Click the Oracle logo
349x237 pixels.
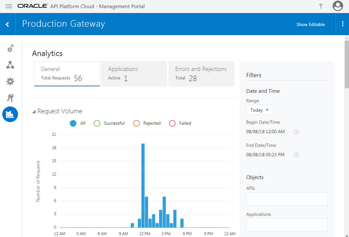coord(33,6)
